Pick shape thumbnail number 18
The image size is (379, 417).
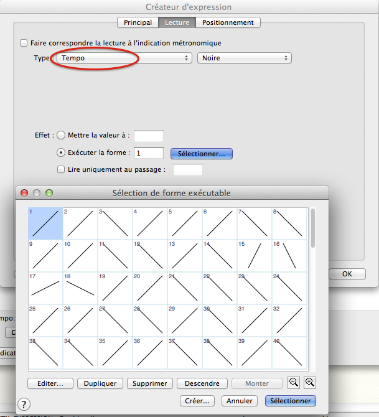click(x=80, y=288)
